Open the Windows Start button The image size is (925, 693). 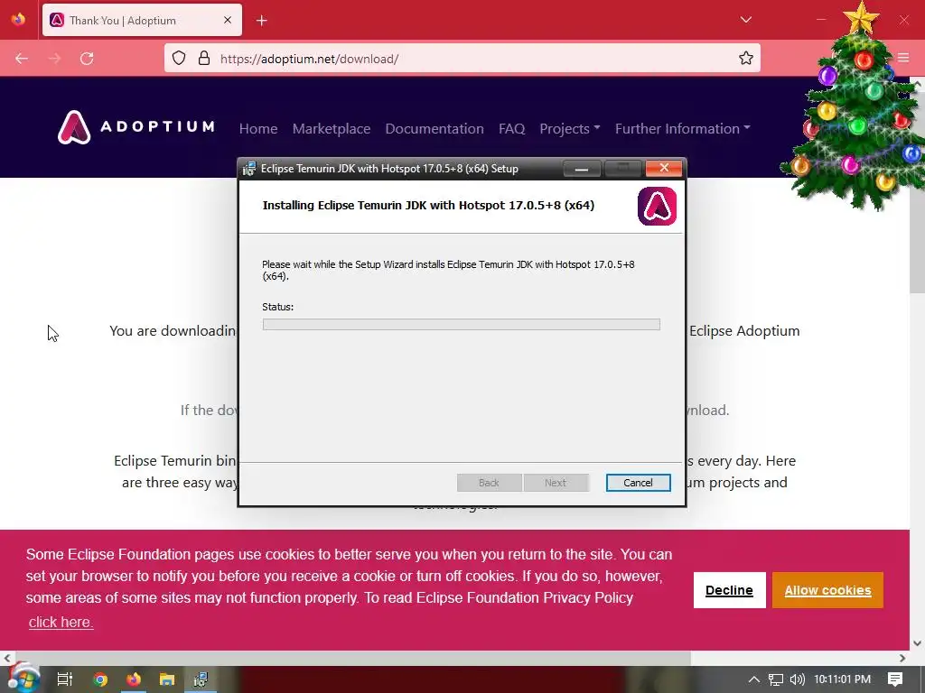click(23, 679)
